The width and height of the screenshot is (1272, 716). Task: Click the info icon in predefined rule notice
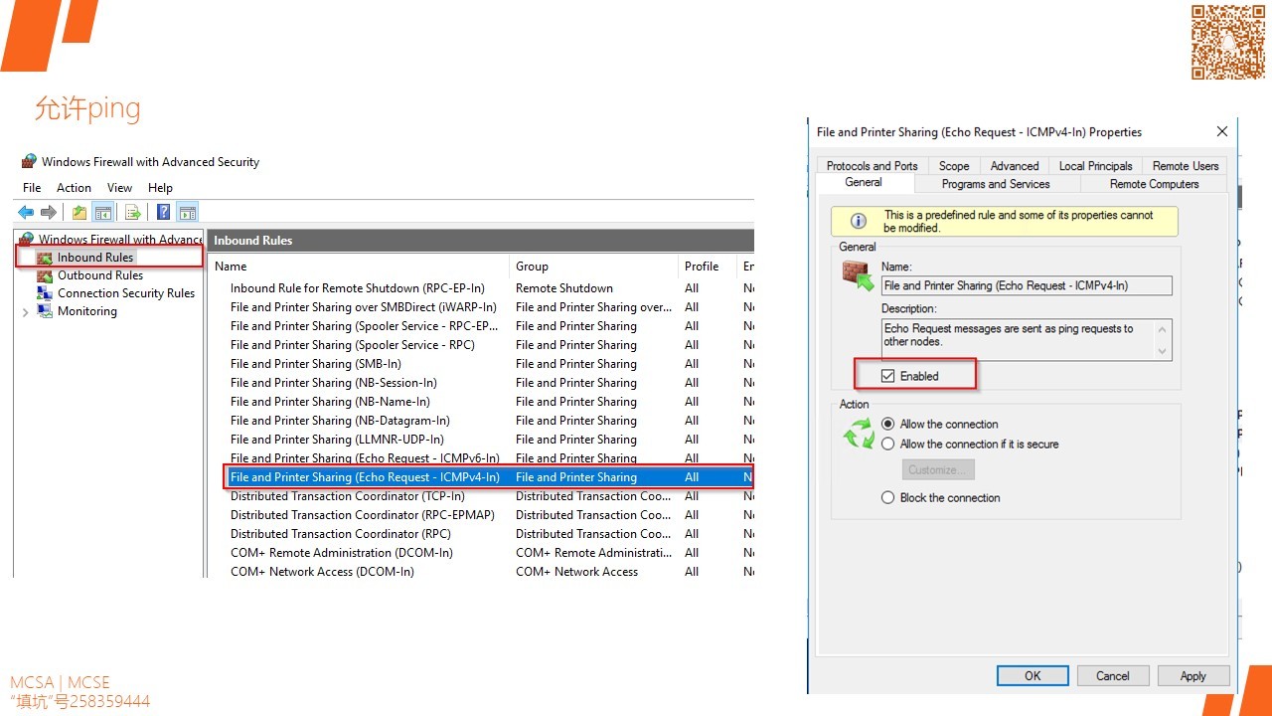[x=859, y=221]
